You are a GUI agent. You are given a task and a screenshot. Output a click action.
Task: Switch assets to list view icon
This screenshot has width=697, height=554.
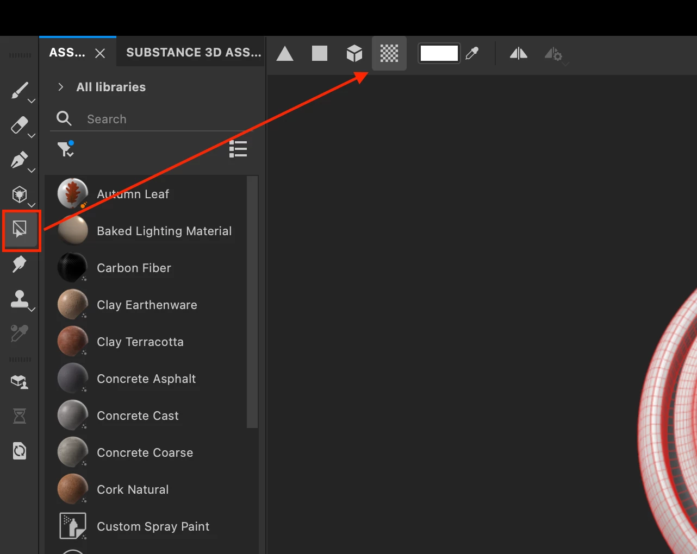click(x=238, y=149)
